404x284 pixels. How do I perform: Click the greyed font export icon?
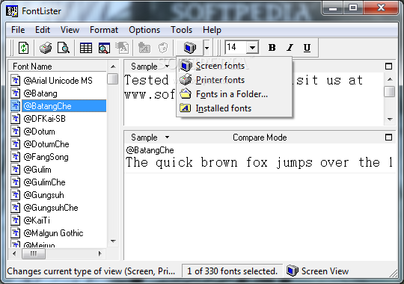(x=123, y=48)
